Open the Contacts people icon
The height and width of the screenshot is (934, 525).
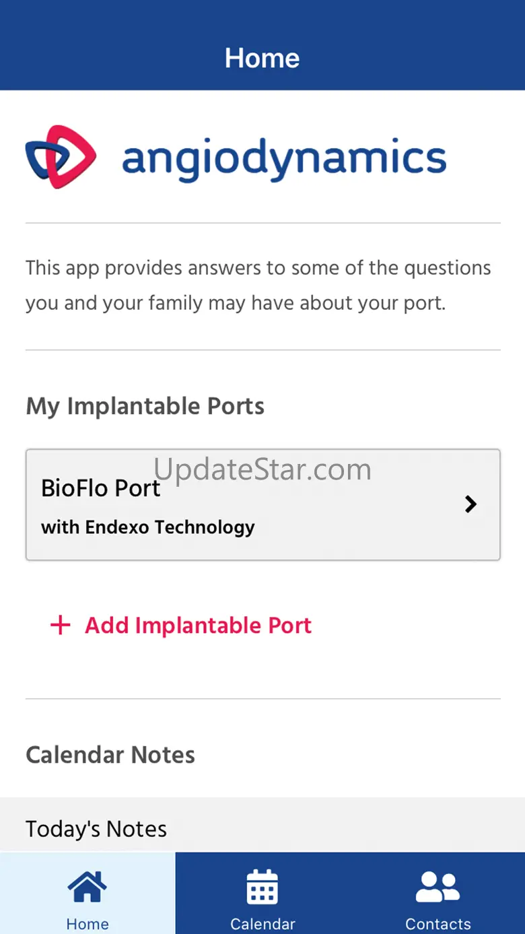[438, 887]
